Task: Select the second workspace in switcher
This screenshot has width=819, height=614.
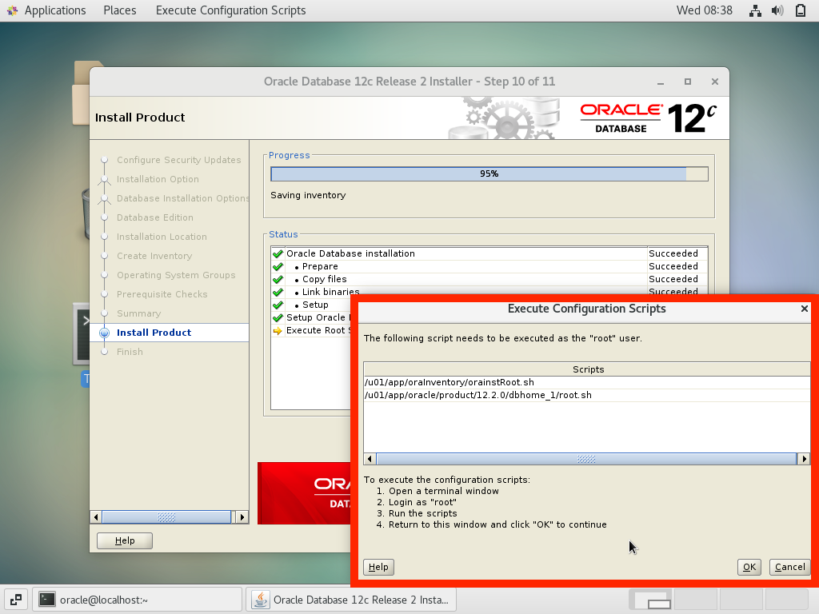Action: coord(696,600)
